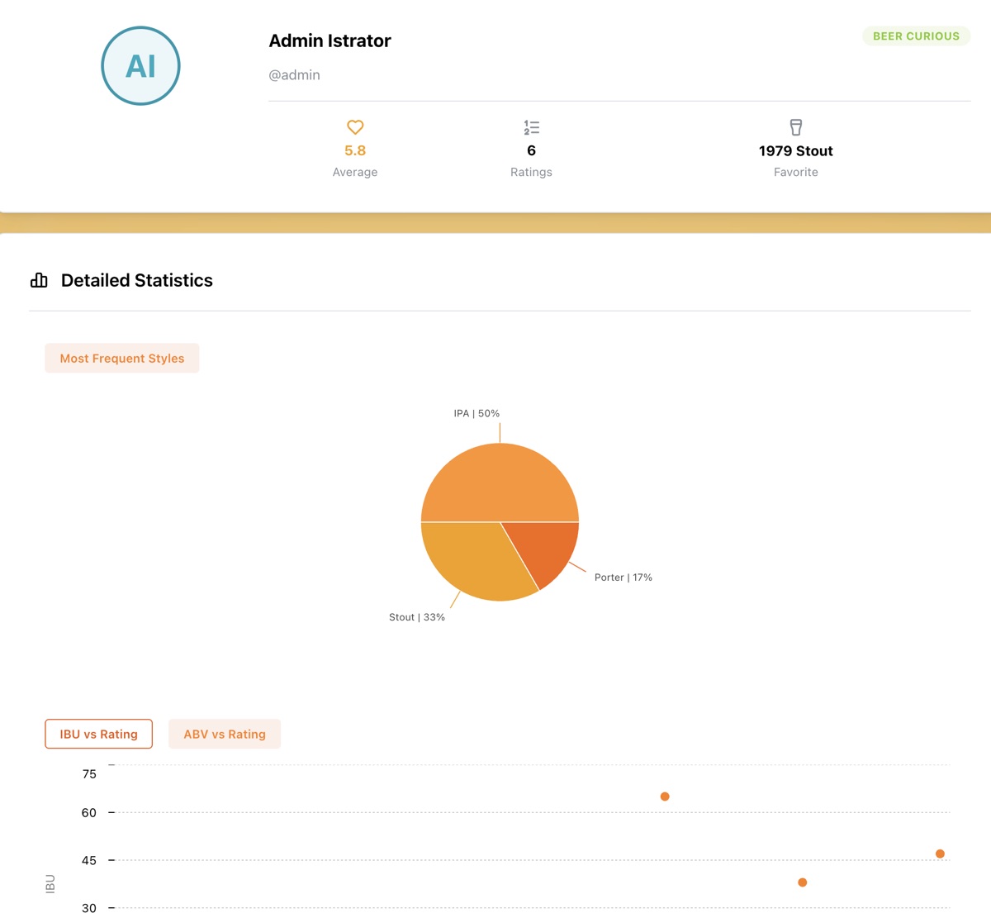This screenshot has height=913, width=991.
Task: Click the 5.8 average rating value
Action: (355, 150)
